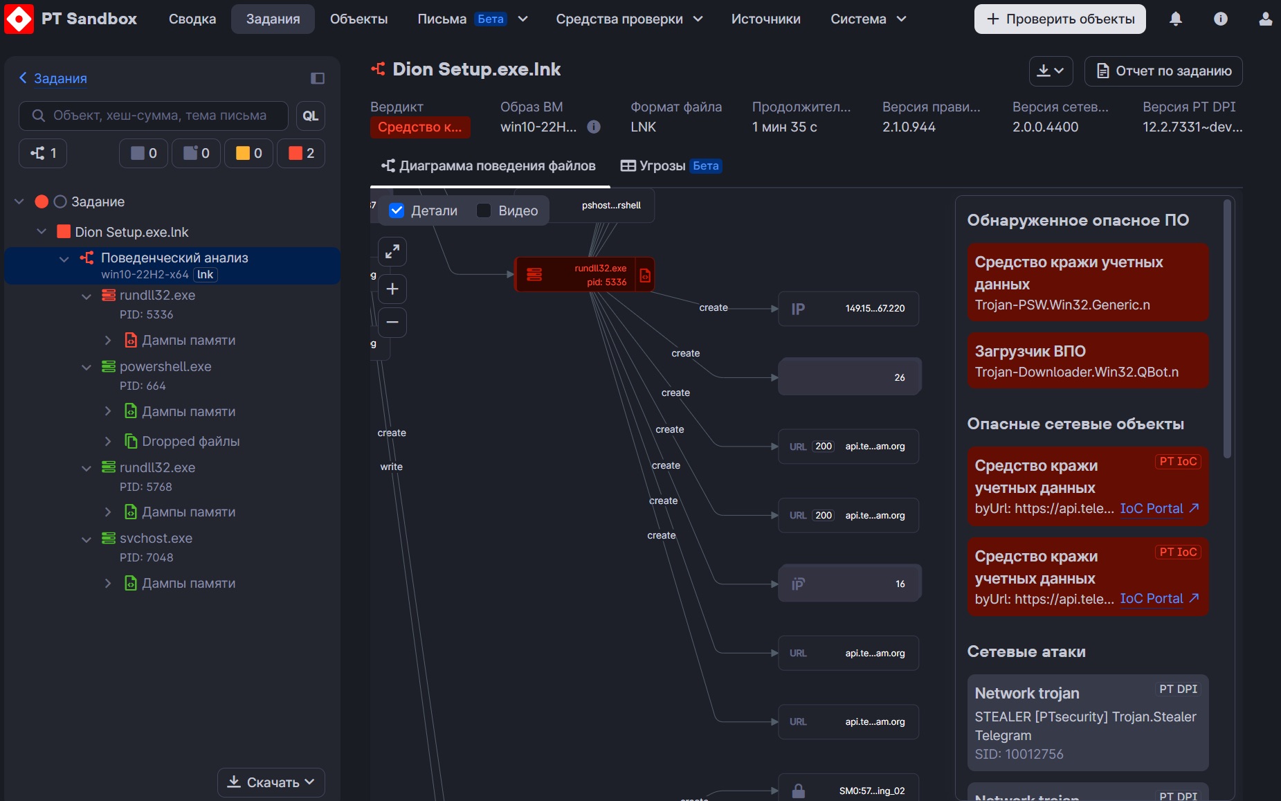This screenshot has height=801, width=1281.
Task: Open the pshost...rshell node
Action: coord(611,206)
